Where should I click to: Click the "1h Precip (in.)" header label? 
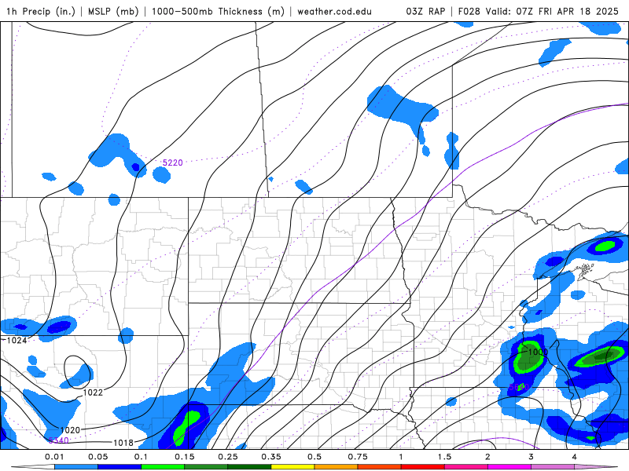tap(41, 11)
